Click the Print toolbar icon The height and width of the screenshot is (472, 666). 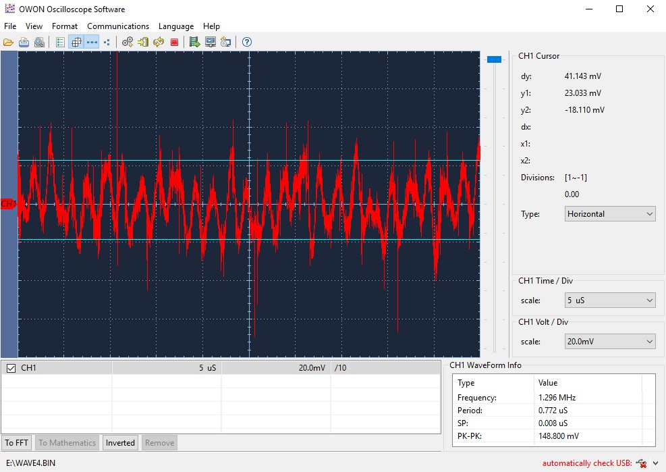pos(24,42)
